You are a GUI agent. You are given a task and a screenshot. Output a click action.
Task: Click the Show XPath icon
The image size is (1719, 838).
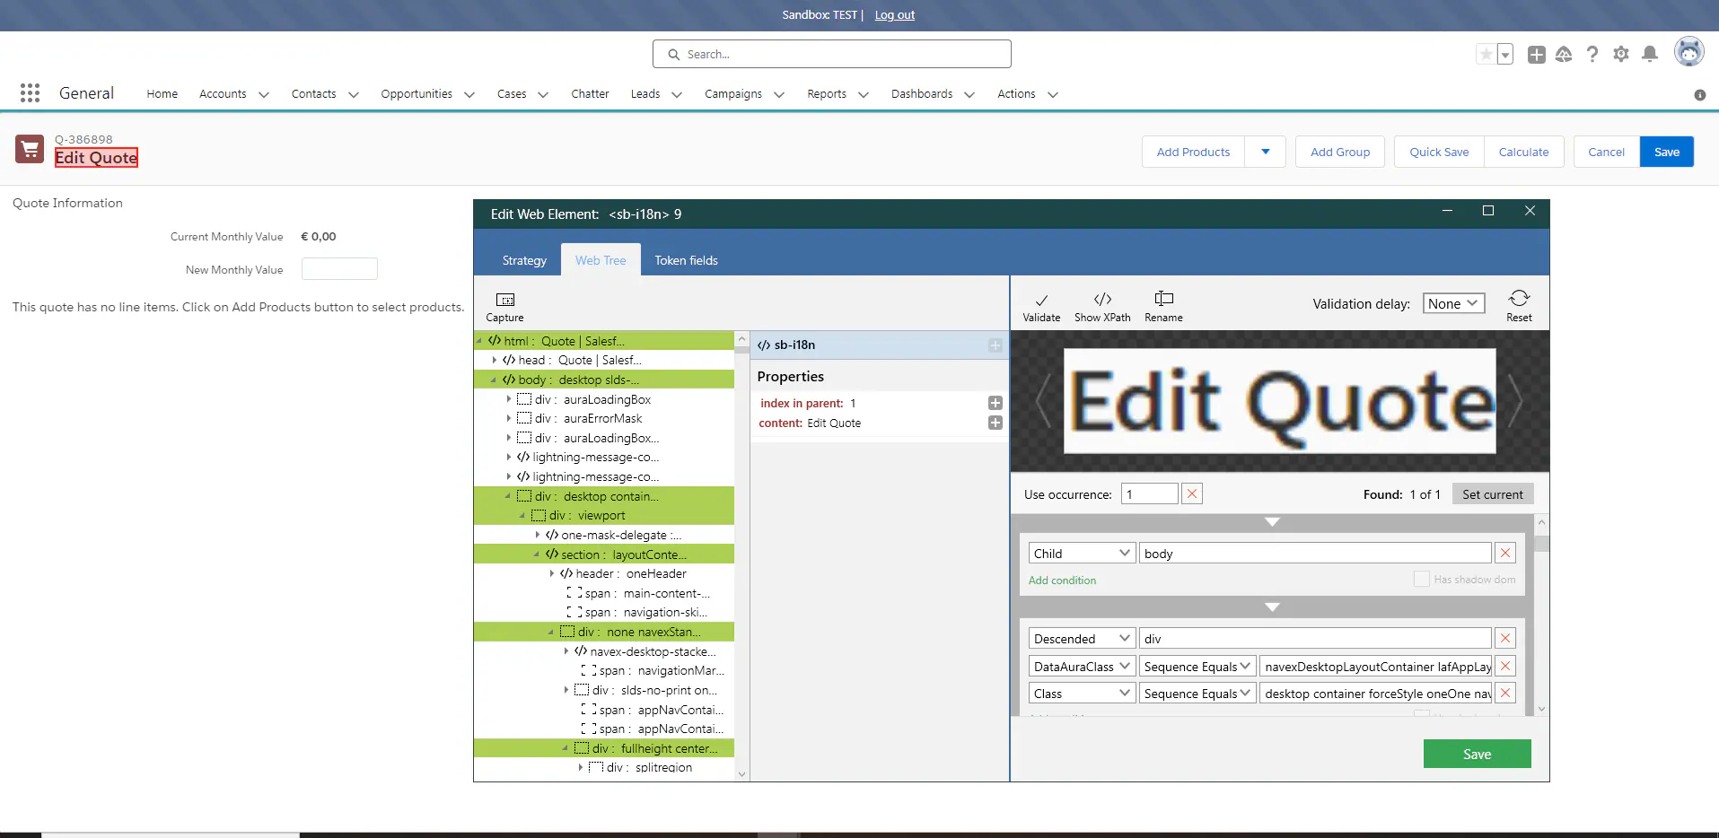click(1102, 300)
